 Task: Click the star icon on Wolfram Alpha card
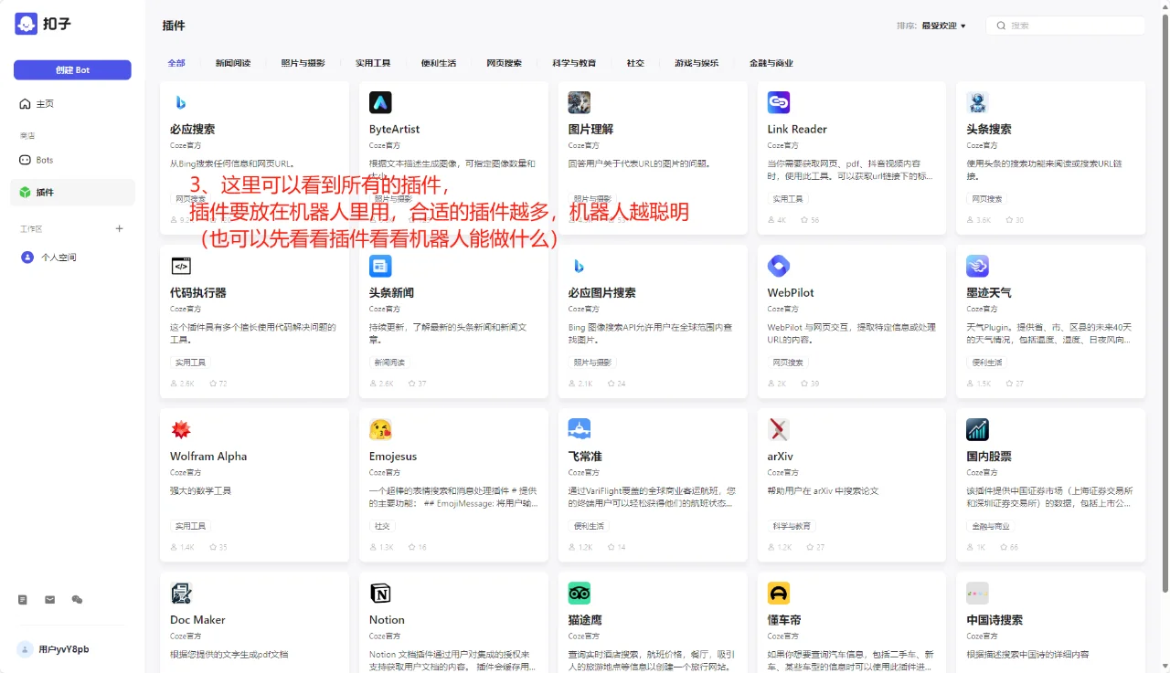tap(213, 547)
